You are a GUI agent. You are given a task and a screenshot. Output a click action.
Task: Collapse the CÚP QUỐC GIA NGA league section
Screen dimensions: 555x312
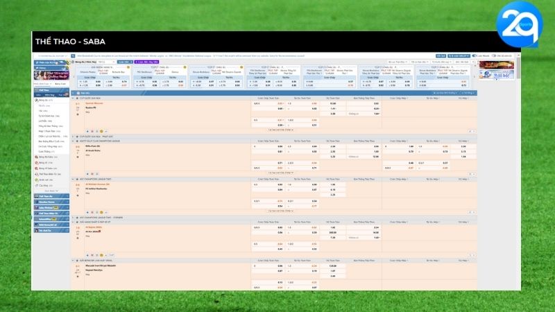click(74, 98)
